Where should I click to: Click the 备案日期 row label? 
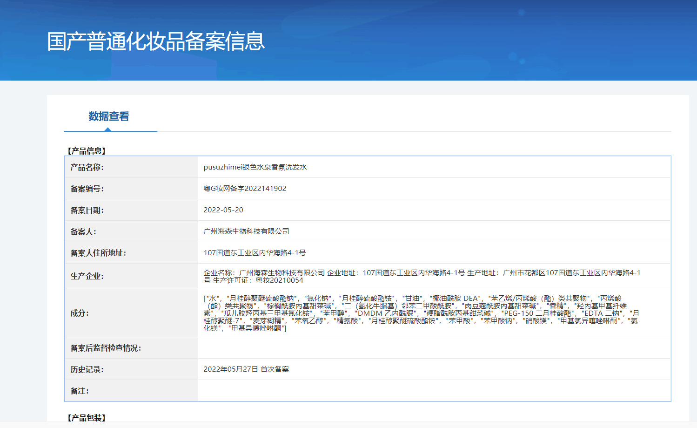point(87,210)
